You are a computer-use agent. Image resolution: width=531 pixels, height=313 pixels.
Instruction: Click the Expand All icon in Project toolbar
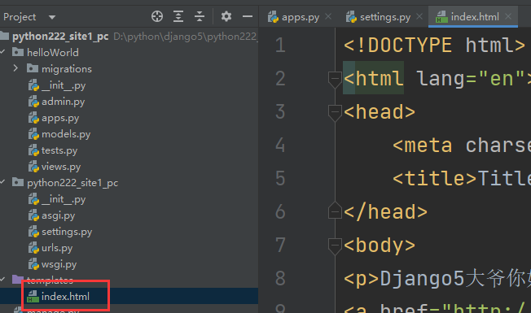[x=178, y=16]
